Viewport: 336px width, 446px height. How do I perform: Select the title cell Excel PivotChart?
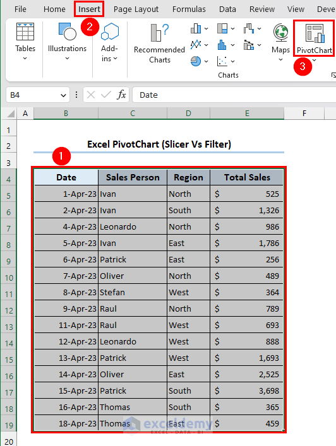tap(159, 144)
